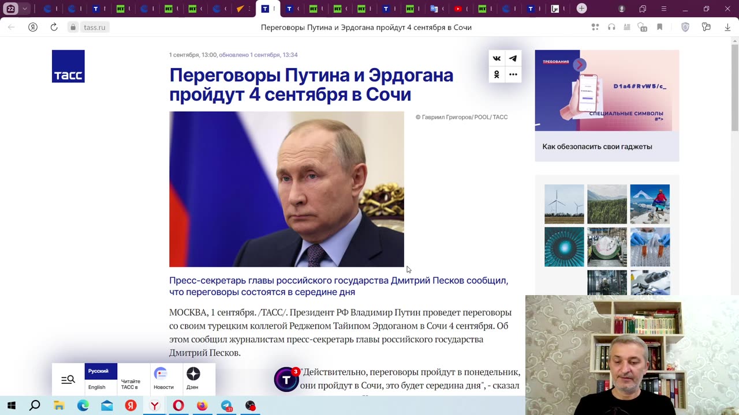Open 'Как обезопасить свои гаджеты' link

(597, 146)
